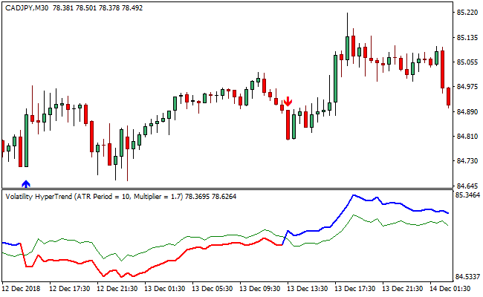483x297 pixels.
Task: Click the candle with the highest wick near 85.220
Action: click(348, 48)
